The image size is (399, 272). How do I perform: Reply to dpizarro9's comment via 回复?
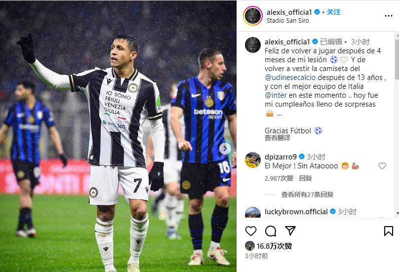[305, 178]
